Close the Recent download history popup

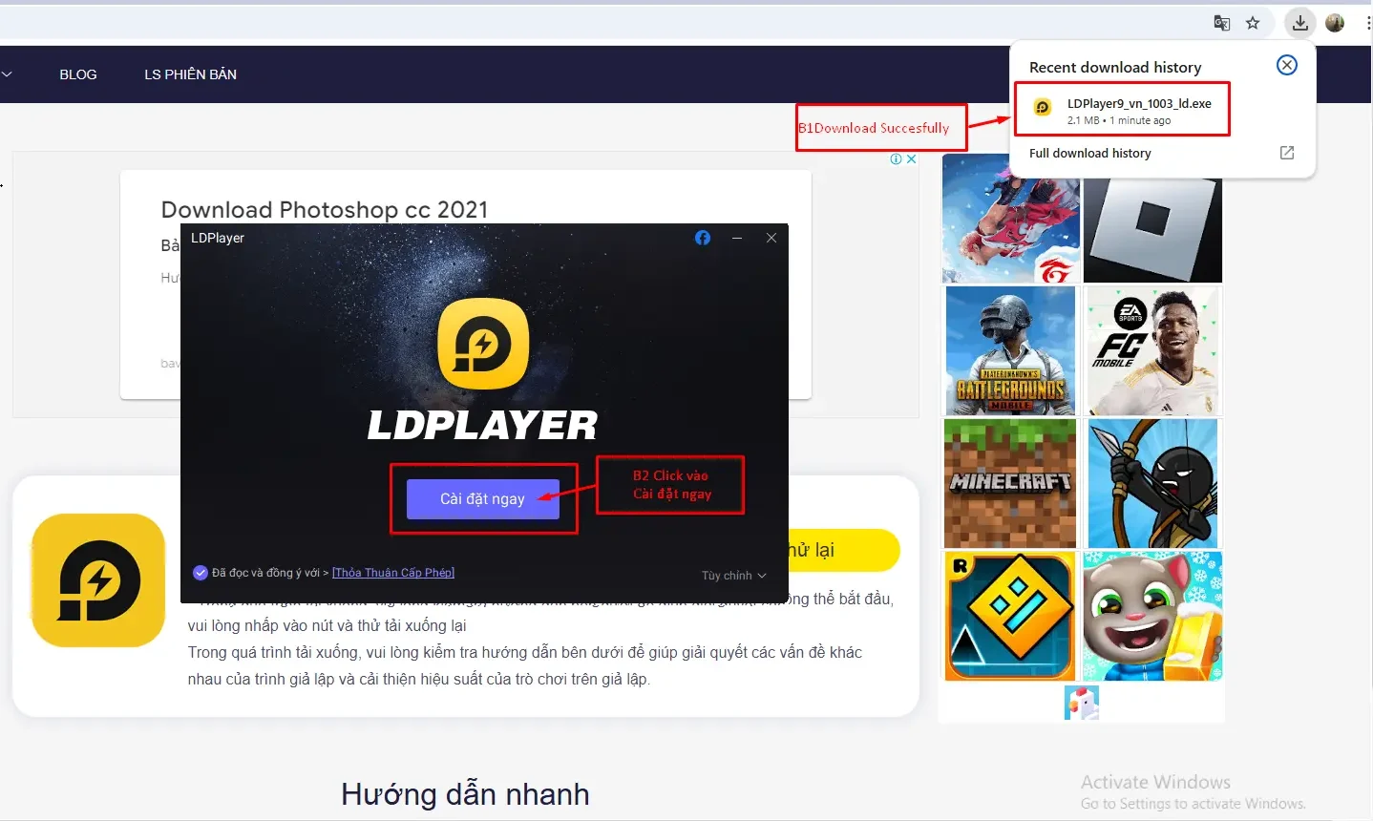click(x=1287, y=65)
